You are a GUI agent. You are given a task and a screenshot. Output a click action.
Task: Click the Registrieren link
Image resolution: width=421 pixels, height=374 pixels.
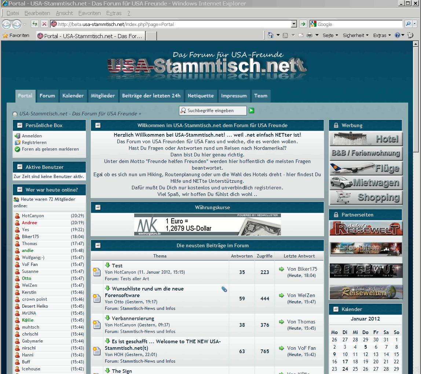pos(34,142)
